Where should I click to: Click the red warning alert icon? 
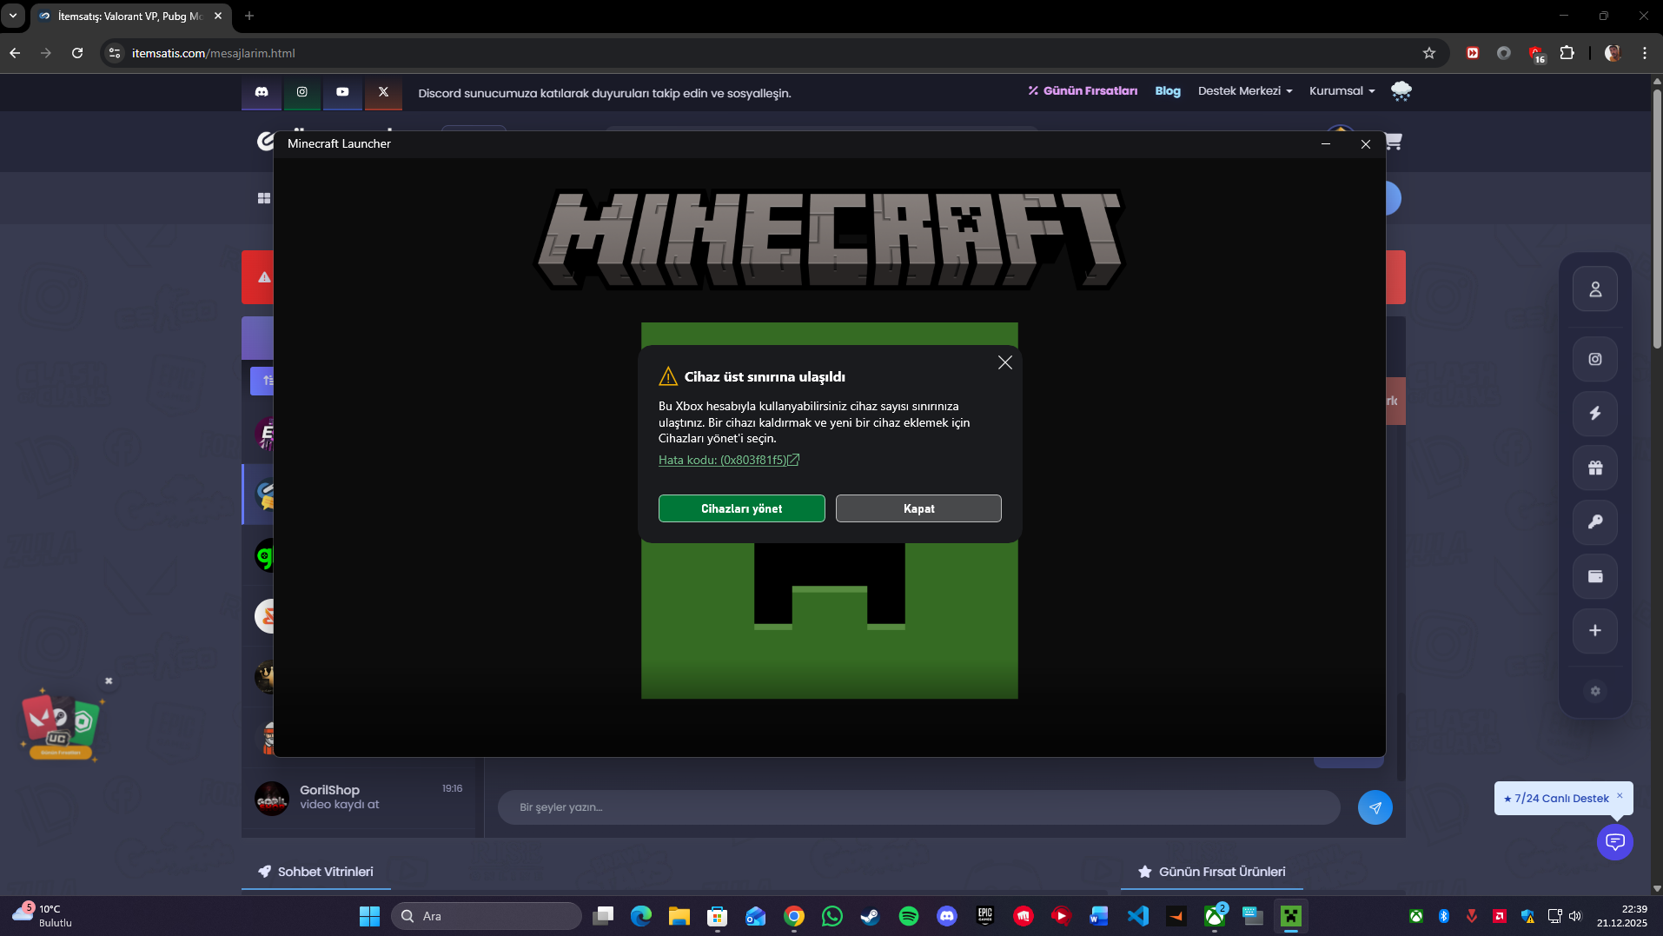264,277
